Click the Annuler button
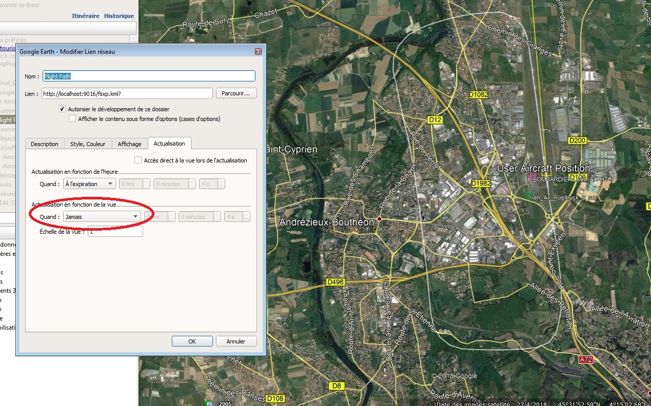This screenshot has height=406, width=651. click(236, 341)
